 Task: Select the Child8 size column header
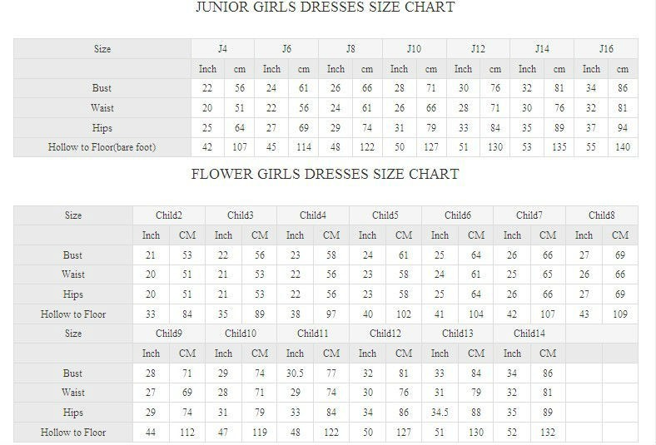[602, 215]
